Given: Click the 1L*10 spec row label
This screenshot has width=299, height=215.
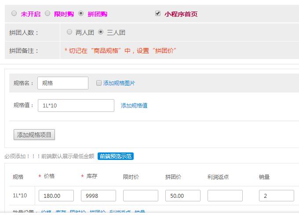Looking at the screenshot, I should point(20,196).
